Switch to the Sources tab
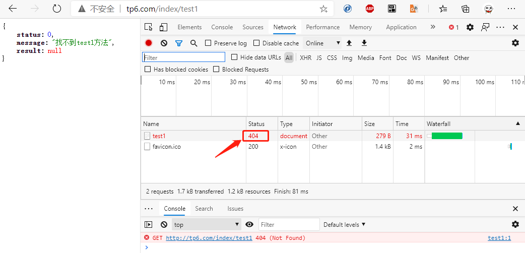The width and height of the screenshot is (525, 253). (253, 27)
